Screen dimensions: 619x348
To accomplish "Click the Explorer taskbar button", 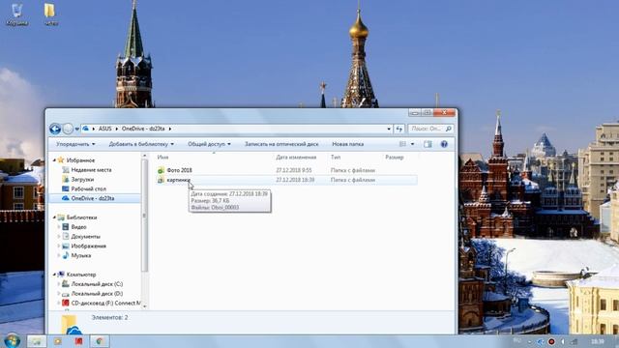I will click(37, 341).
